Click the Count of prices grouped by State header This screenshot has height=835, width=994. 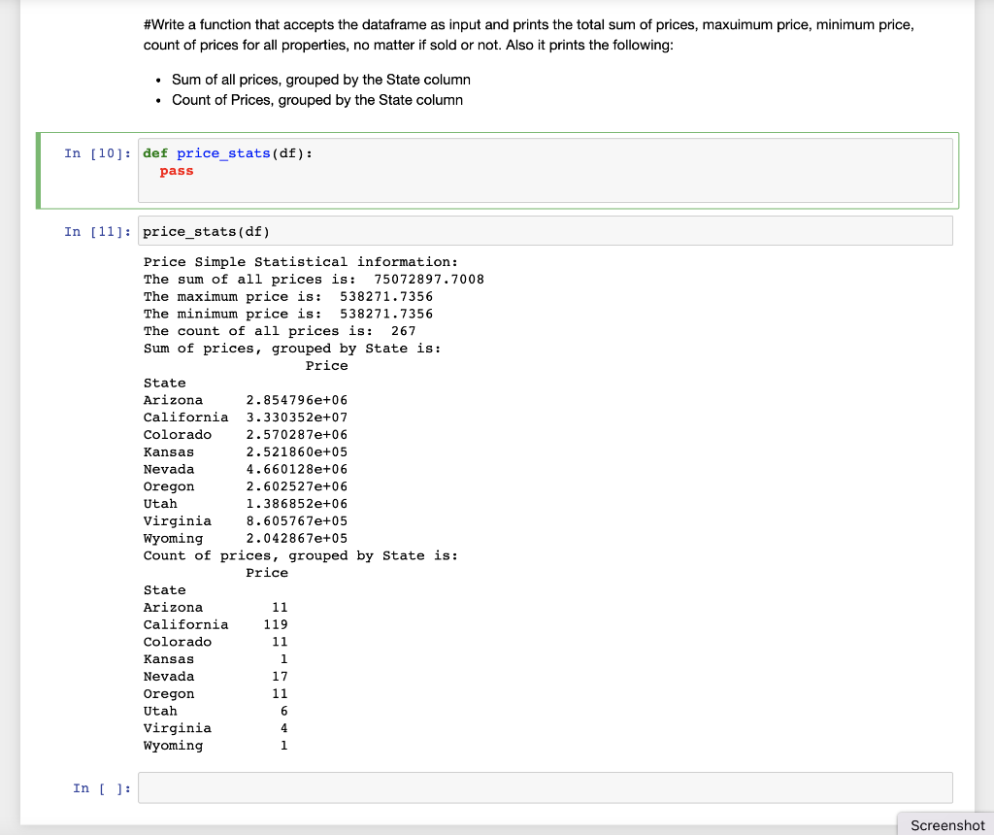(301, 554)
